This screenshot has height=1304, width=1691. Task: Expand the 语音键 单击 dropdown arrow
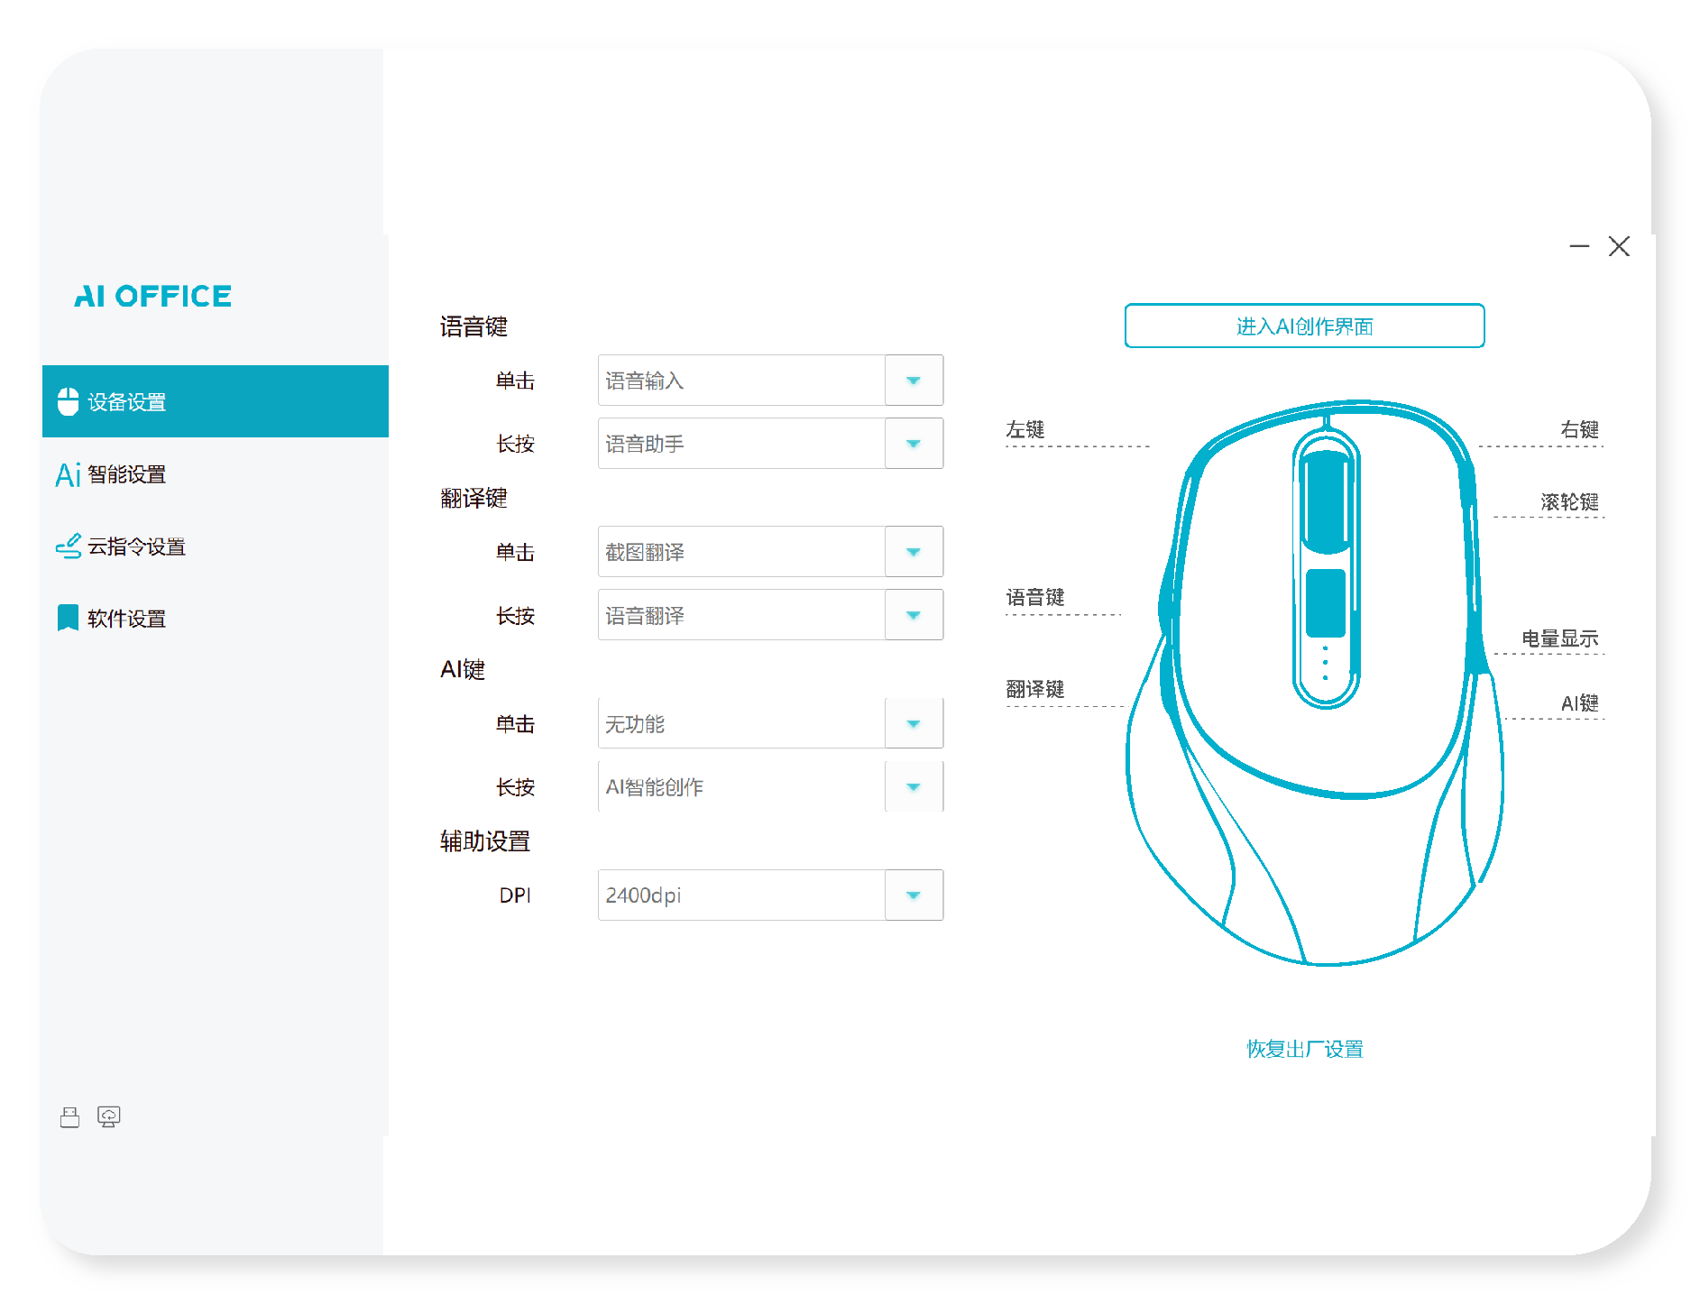[x=913, y=381]
